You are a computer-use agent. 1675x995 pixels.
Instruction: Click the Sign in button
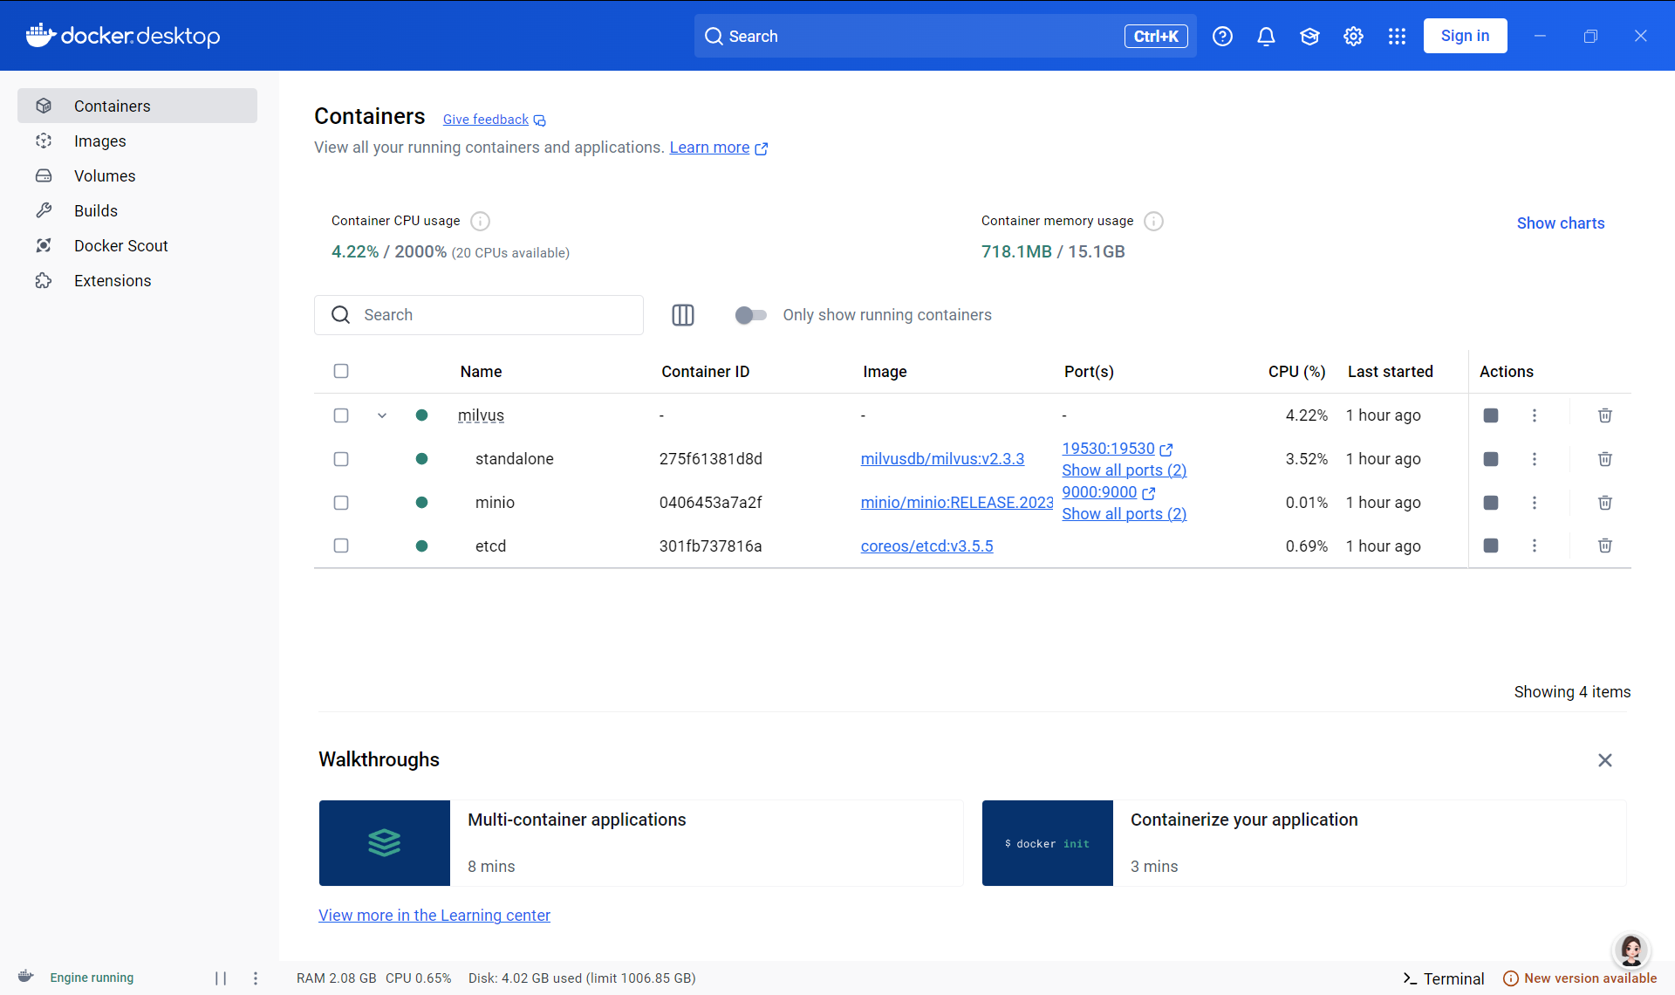click(x=1465, y=36)
